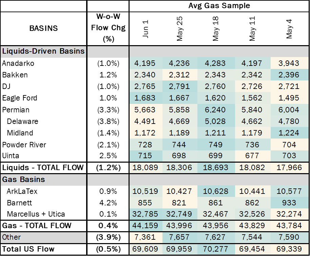The width and height of the screenshot is (310, 256).
Task: Click Total US Jun 1 value 69,609
Action: click(145, 249)
